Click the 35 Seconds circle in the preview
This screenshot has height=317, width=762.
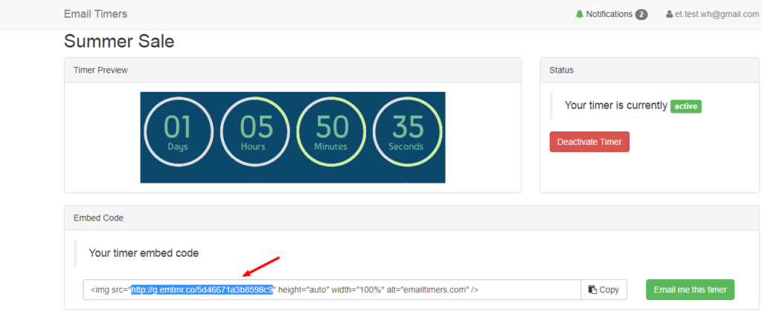point(407,132)
